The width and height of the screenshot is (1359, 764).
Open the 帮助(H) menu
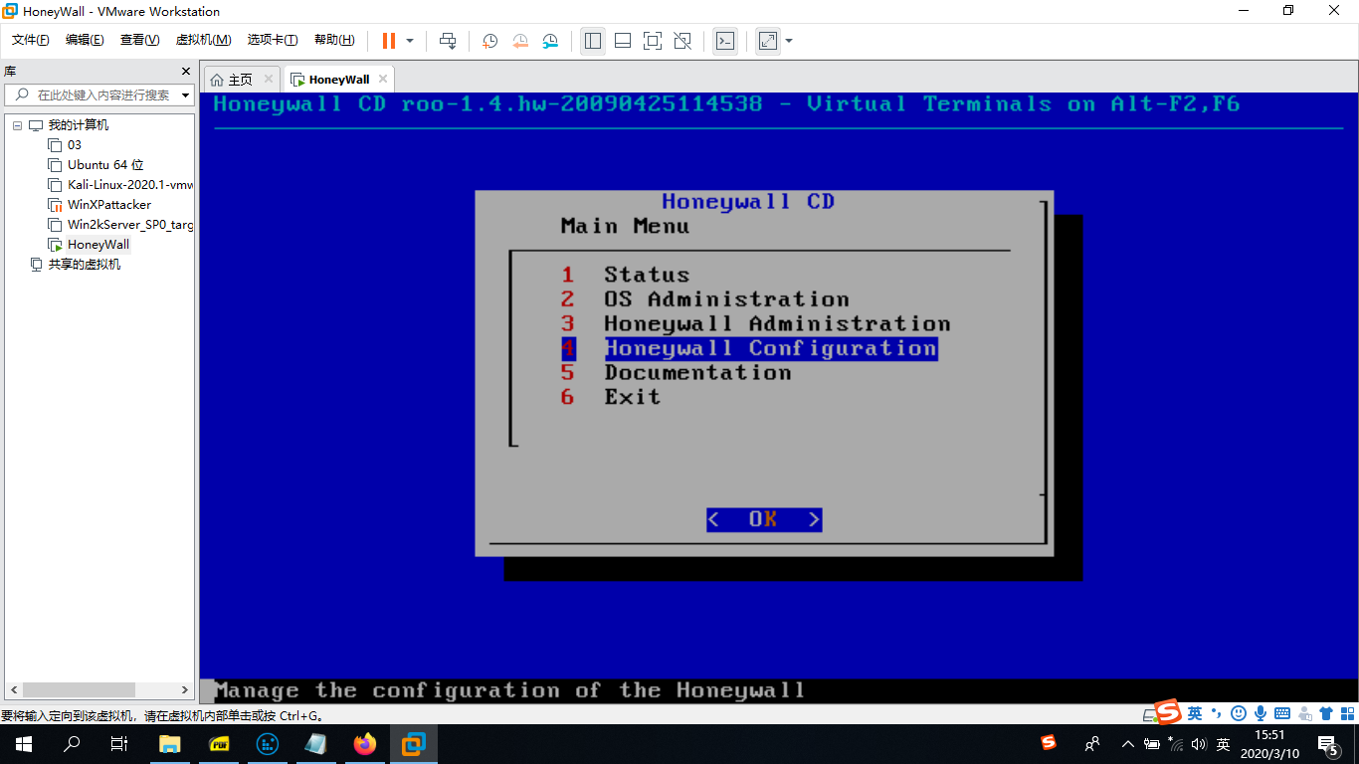334,40
